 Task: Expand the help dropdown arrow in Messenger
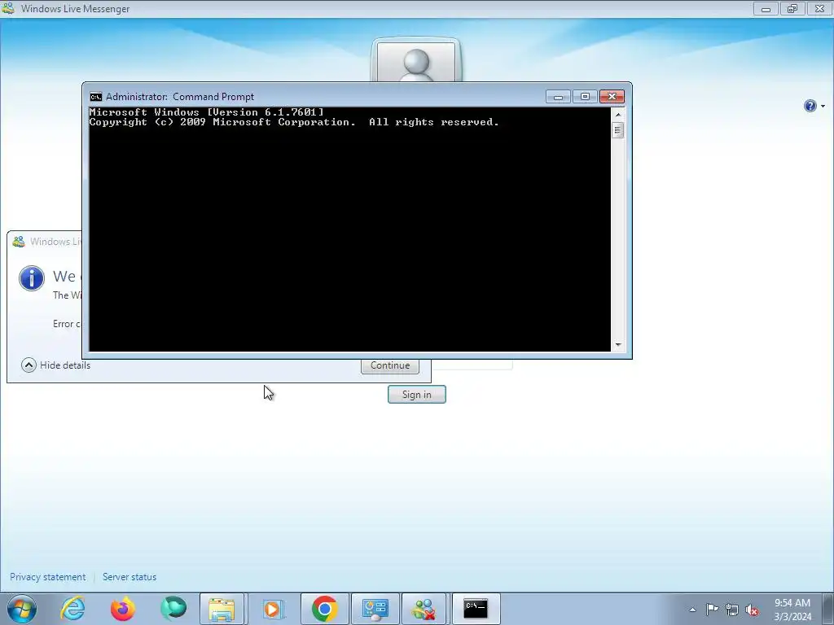(x=823, y=107)
